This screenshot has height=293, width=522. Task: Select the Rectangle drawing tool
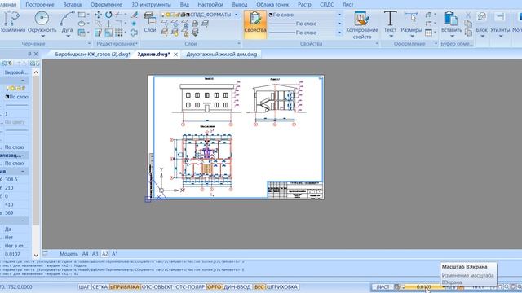pyautogui.click(x=82, y=15)
